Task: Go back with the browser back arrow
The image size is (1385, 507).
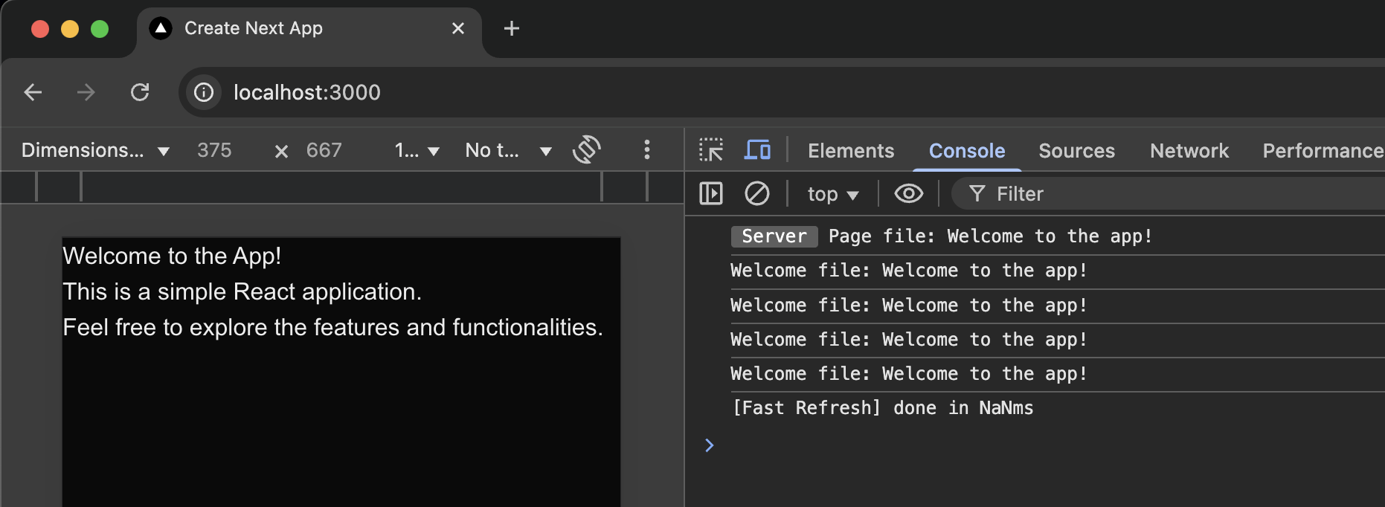Action: [33, 92]
